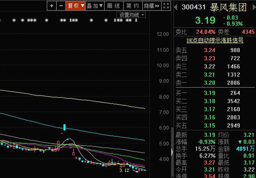Select the 画线 drawing tool
The image size is (256, 178).
(114, 6)
